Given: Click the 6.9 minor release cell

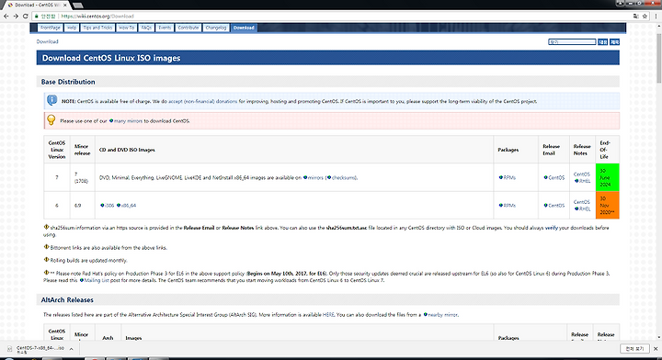Looking at the screenshot, I should point(83,206).
